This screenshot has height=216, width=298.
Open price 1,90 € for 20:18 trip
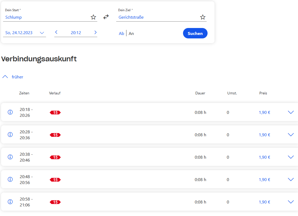pyautogui.click(x=264, y=112)
